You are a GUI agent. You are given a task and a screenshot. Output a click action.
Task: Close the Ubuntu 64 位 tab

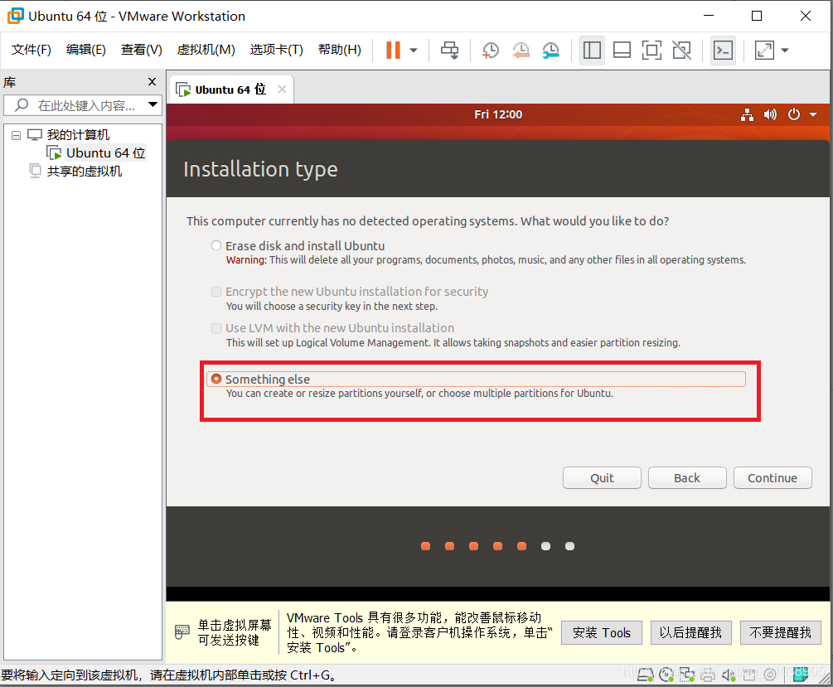282,90
